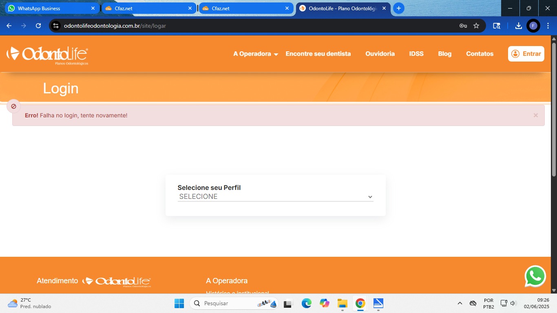
Task: Reload the current page
Action: [38, 26]
